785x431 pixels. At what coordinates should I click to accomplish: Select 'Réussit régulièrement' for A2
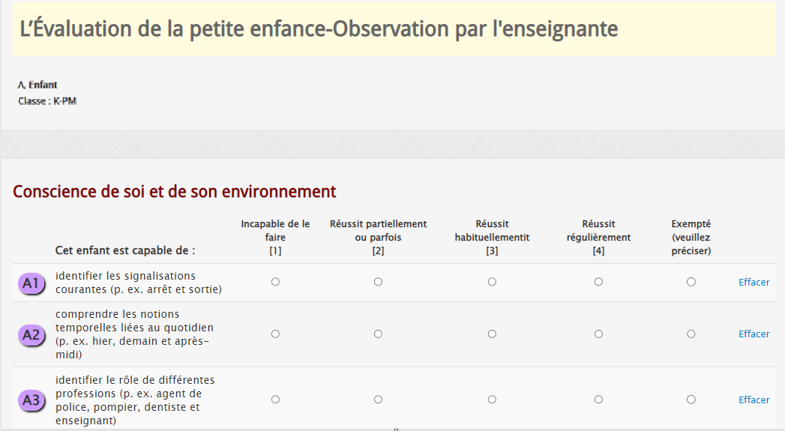(598, 334)
